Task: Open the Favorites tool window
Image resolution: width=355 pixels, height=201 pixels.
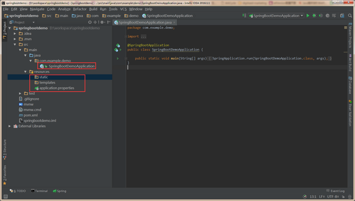Action: (x=5, y=175)
